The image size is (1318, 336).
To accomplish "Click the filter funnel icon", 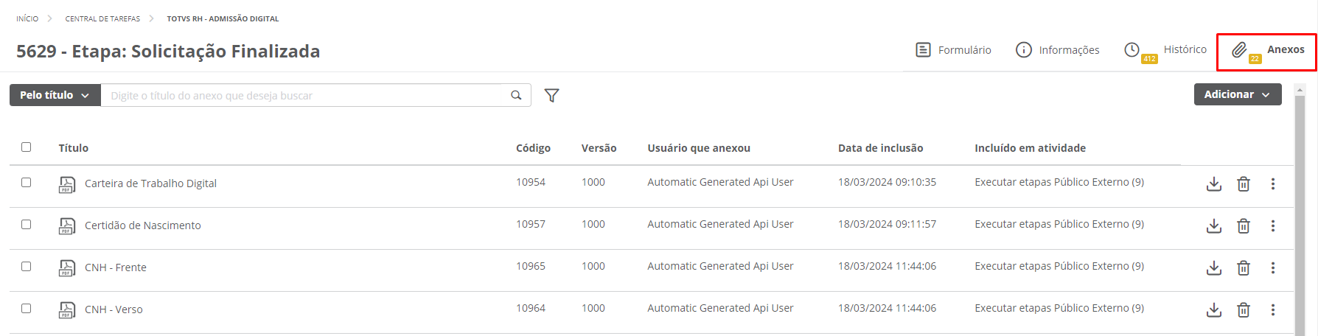I will 551,95.
